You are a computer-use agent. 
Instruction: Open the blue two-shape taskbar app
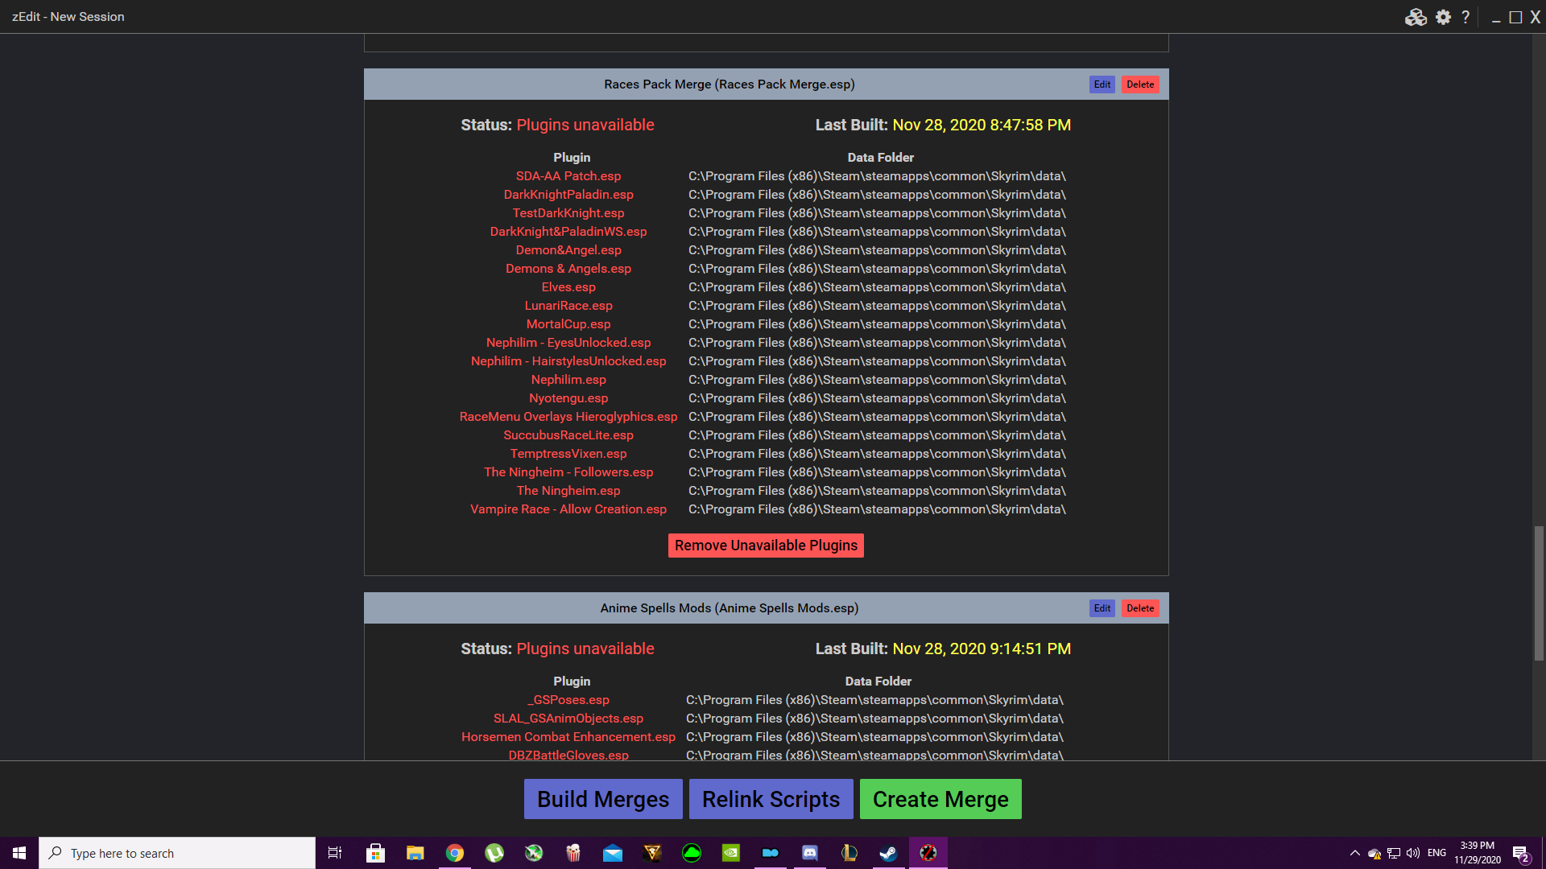click(771, 853)
